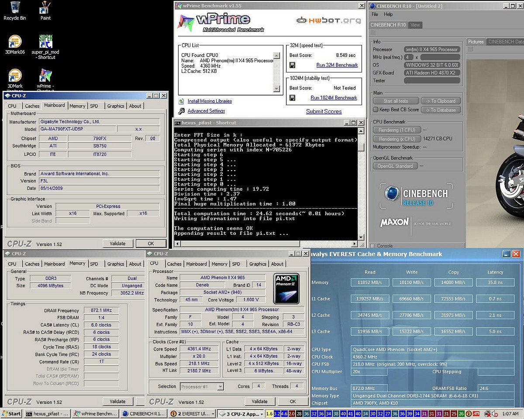Screen dimensions: 524x419
Task: Click wPrime CPU List scroll-up arrow
Action: (x=276, y=55)
